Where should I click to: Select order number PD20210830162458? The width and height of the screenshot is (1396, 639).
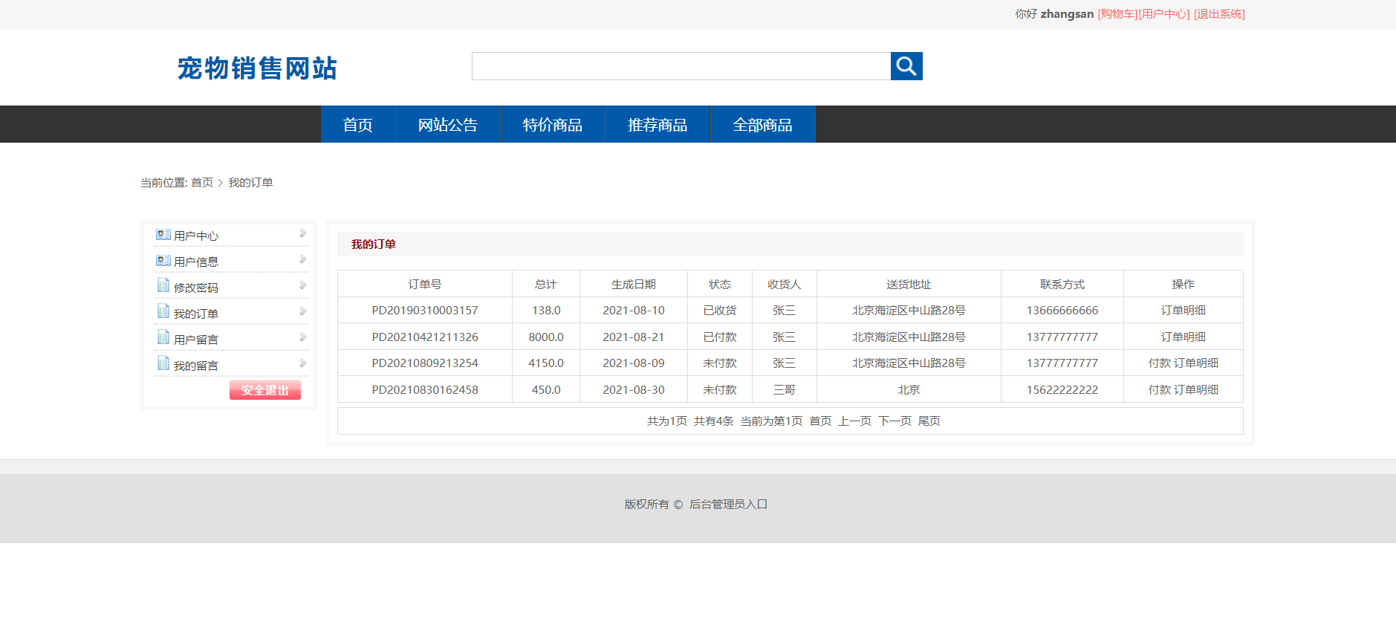pos(425,389)
